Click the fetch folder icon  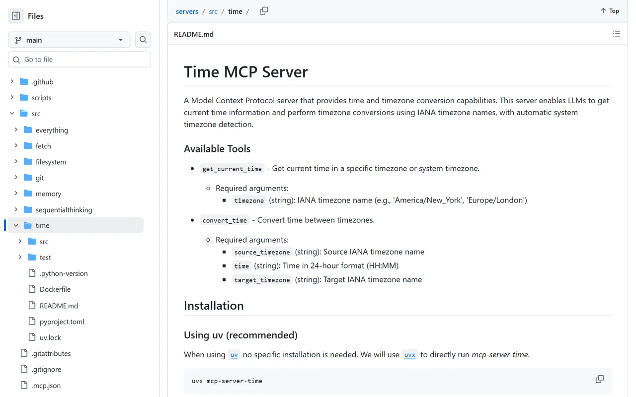click(x=28, y=145)
